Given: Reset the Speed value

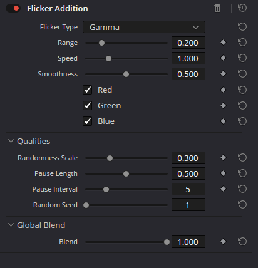Looking at the screenshot, I should 242,58.
